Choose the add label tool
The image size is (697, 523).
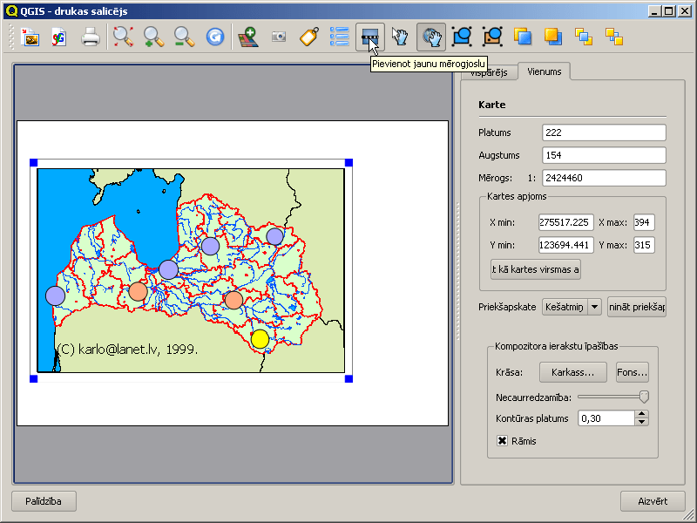309,37
